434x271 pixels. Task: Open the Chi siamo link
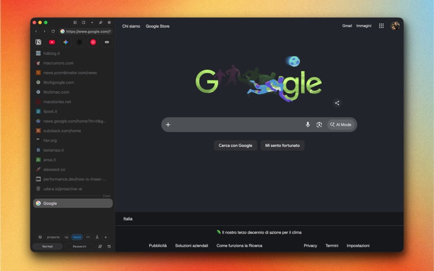[x=131, y=26]
